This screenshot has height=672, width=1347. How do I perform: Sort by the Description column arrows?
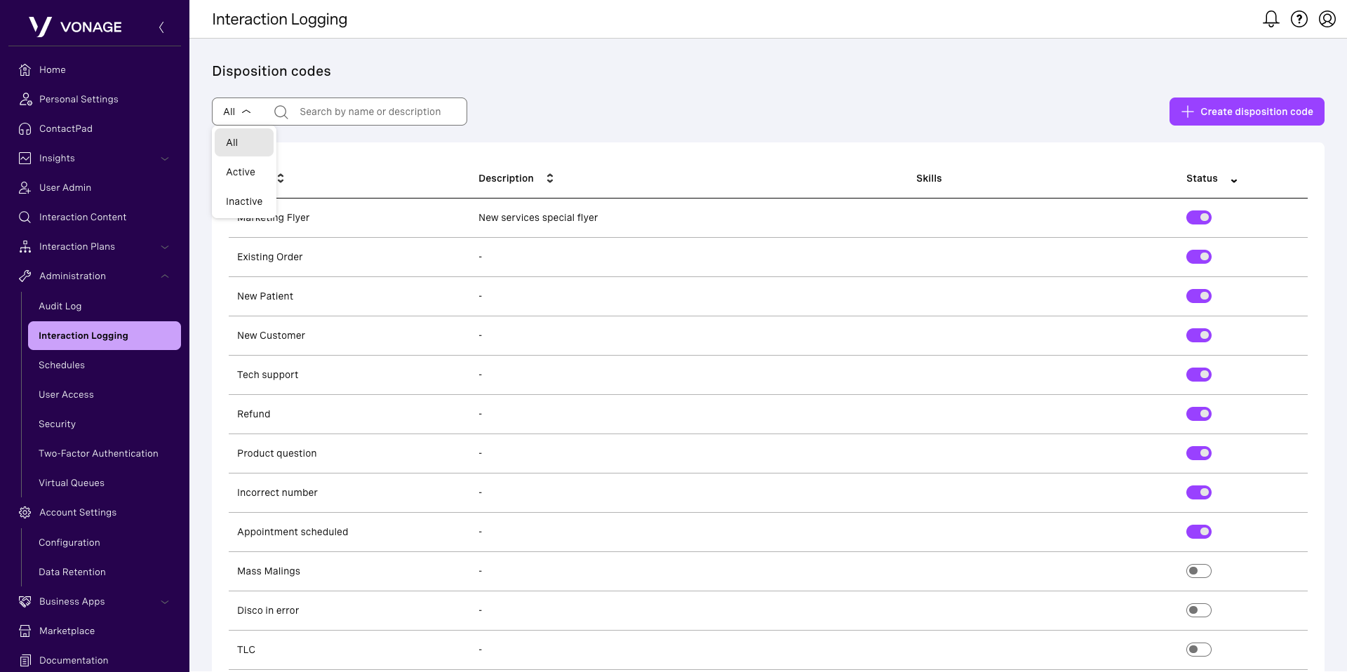click(550, 178)
